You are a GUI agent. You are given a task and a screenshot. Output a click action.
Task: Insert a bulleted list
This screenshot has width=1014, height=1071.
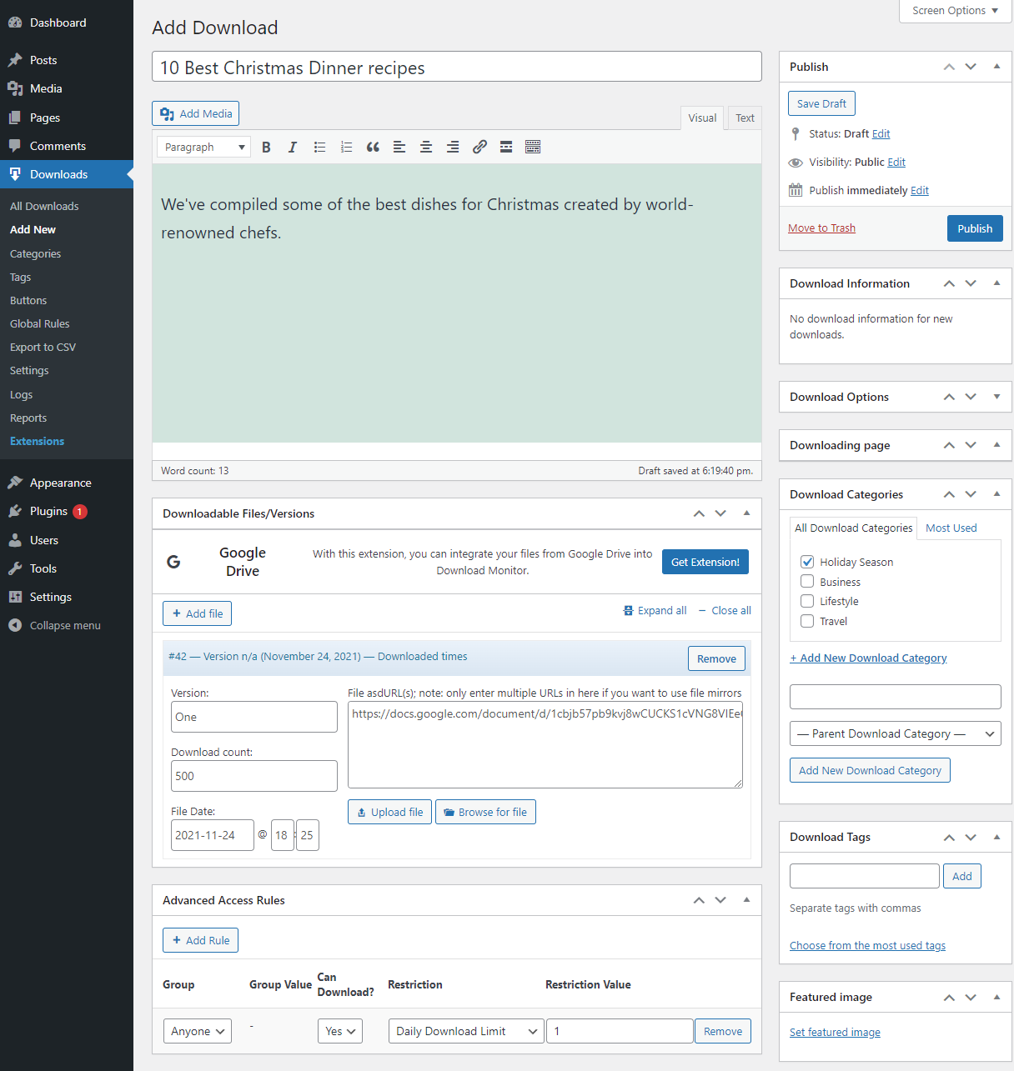[x=319, y=148]
